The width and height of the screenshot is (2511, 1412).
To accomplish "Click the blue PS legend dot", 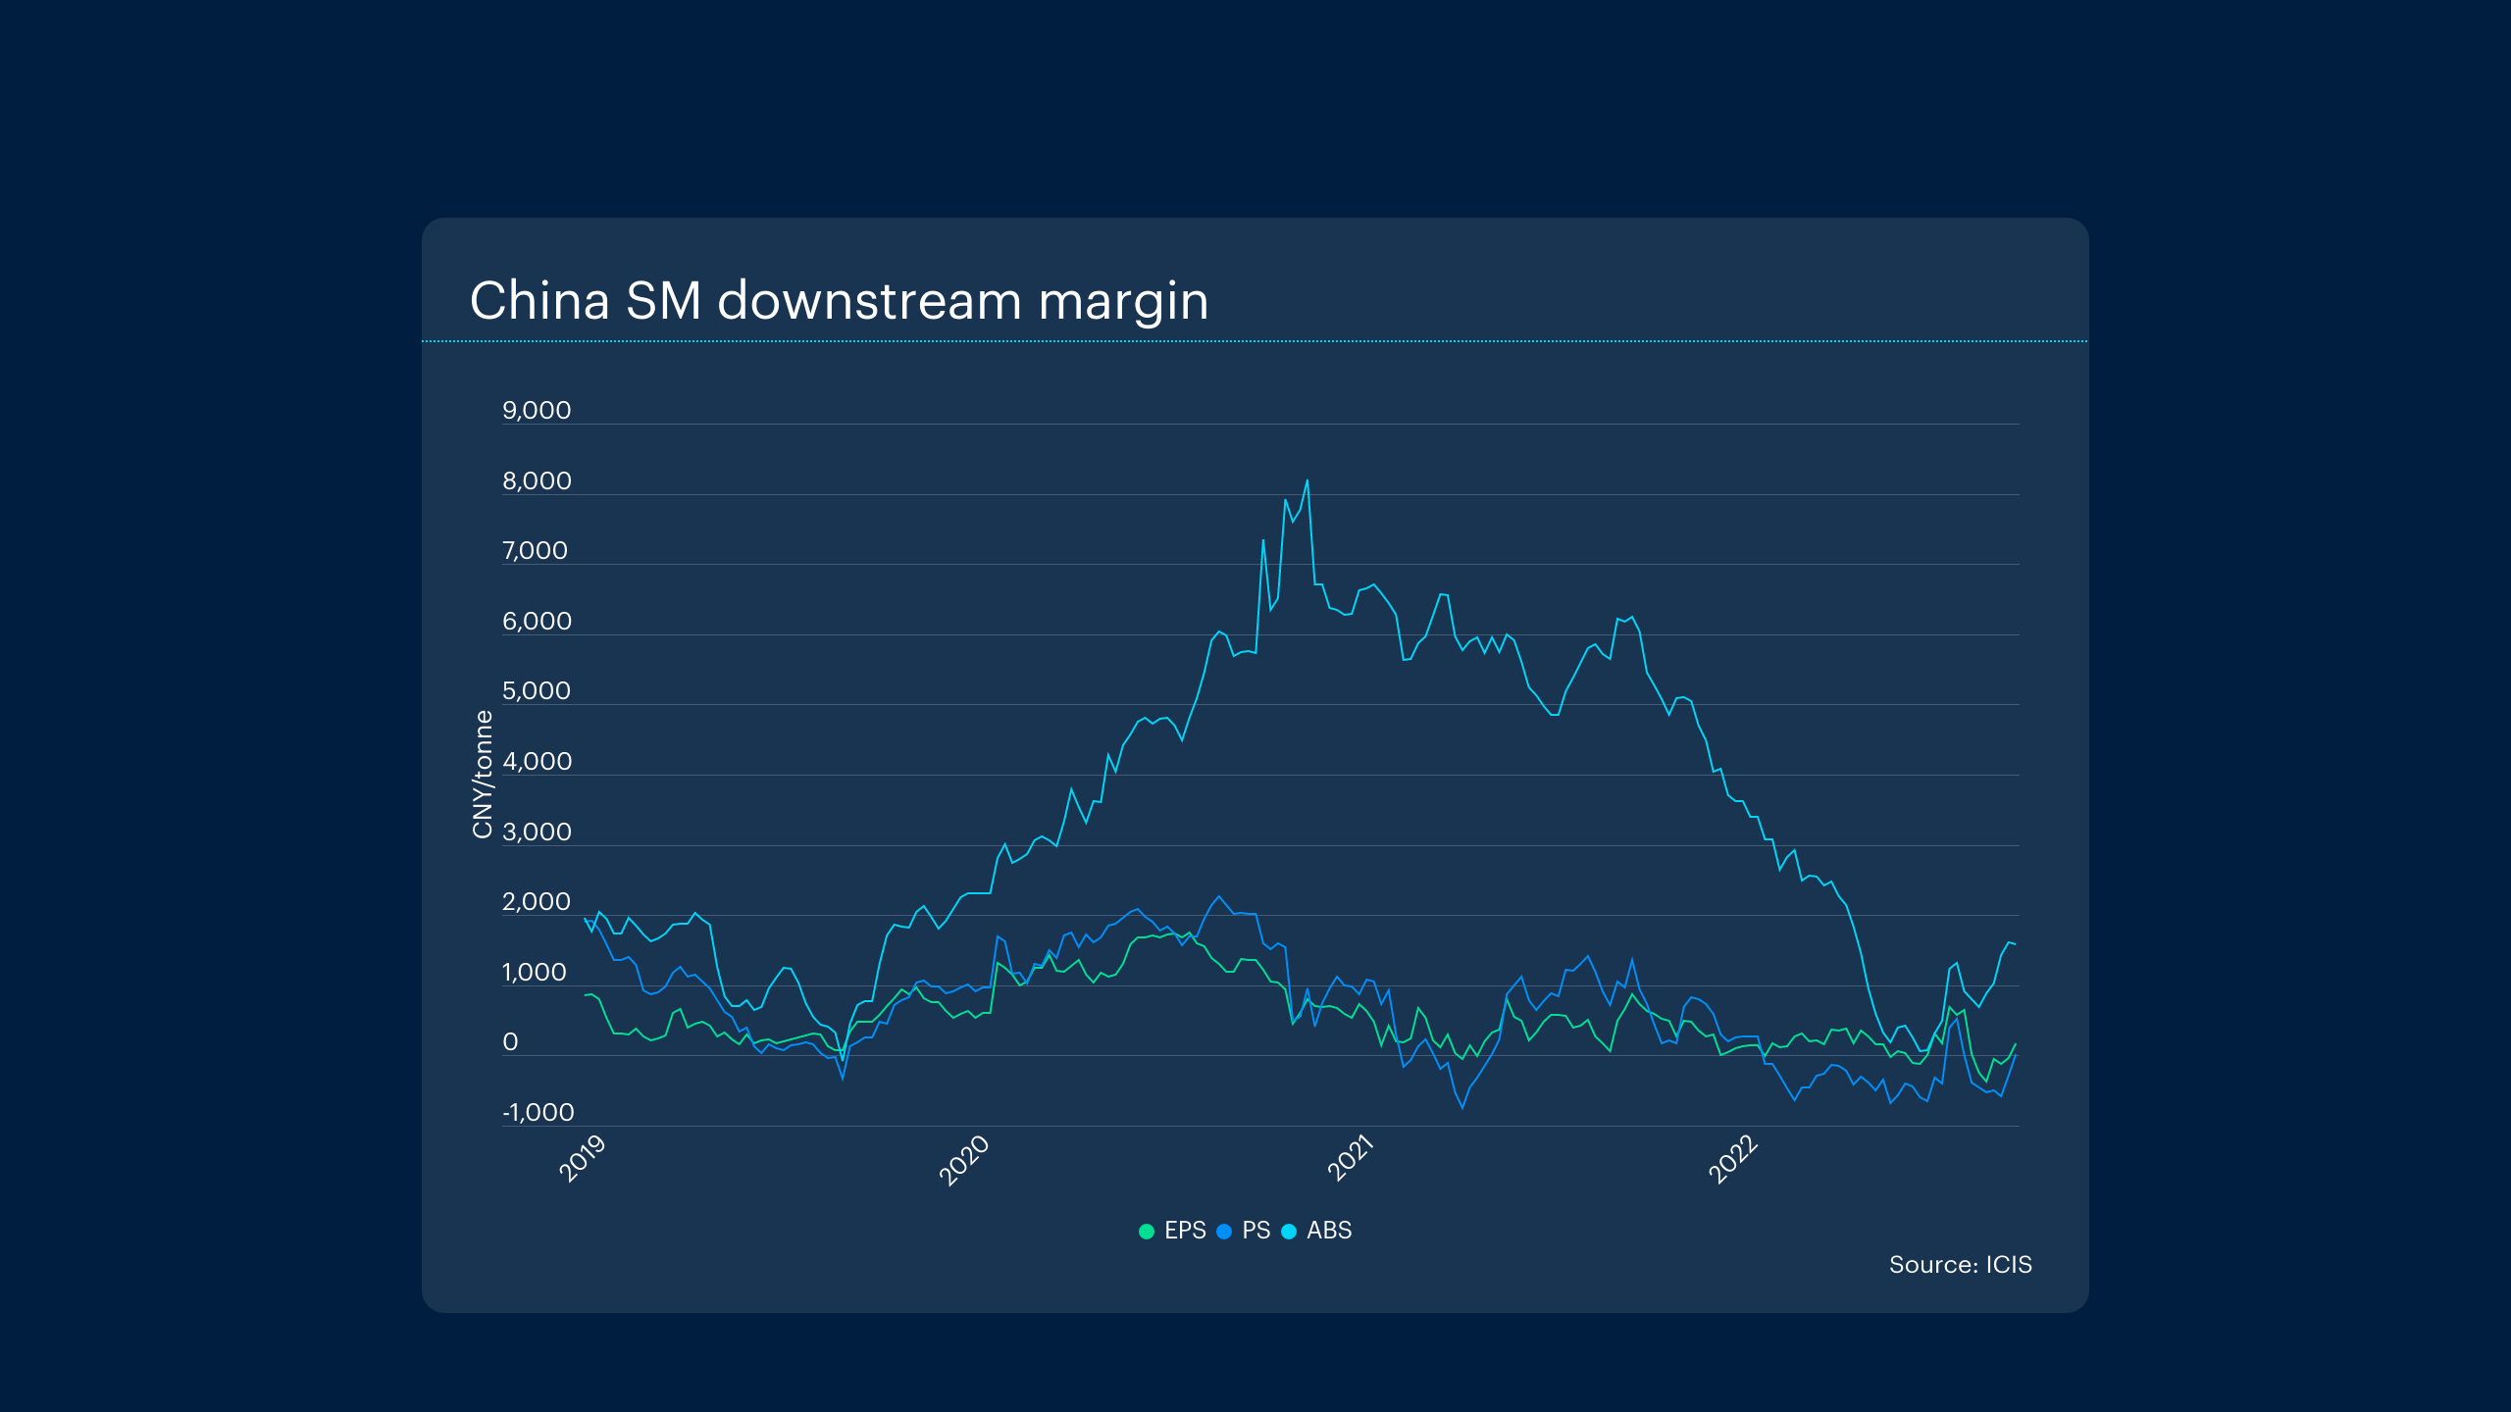I will click(1224, 1232).
